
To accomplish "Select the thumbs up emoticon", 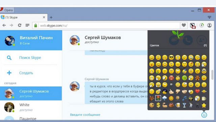I will click(x=171, y=91).
